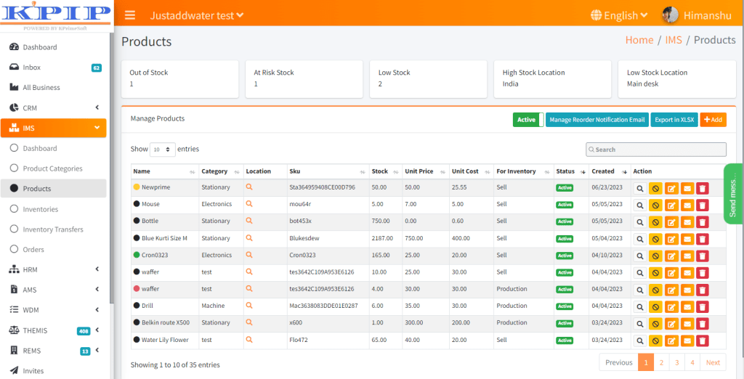This screenshot has height=379, width=744.
Task: Click the Himanshu username
Action: (x=708, y=15)
